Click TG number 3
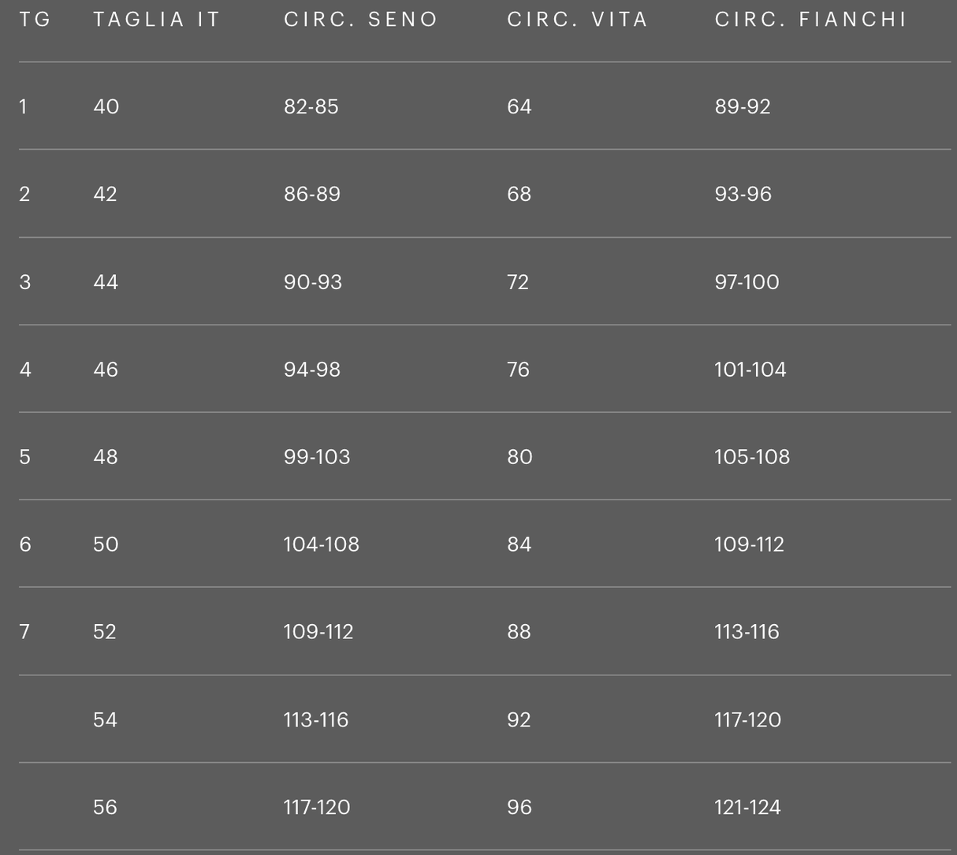 coord(24,282)
